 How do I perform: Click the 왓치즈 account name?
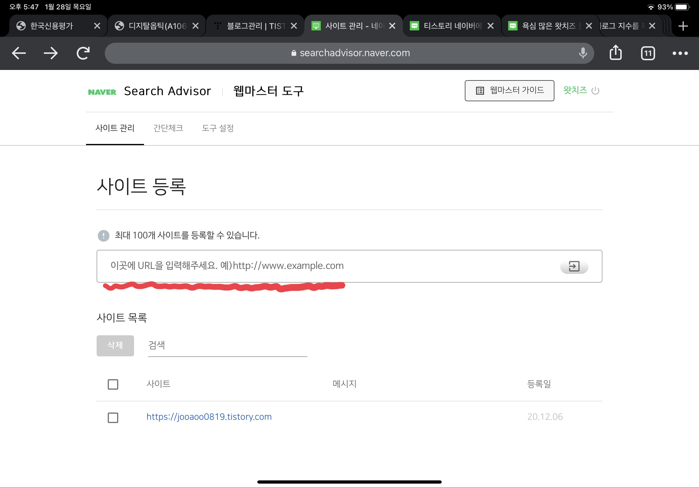tap(575, 90)
